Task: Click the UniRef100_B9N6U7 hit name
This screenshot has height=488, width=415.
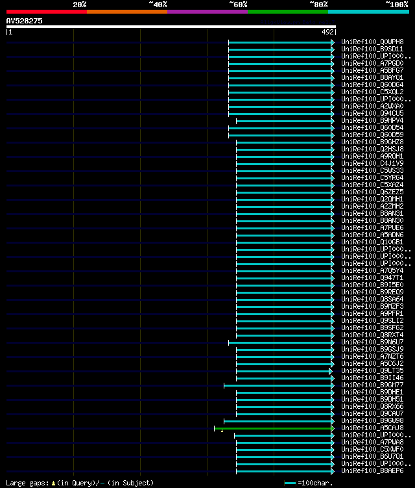Action: pos(372,342)
